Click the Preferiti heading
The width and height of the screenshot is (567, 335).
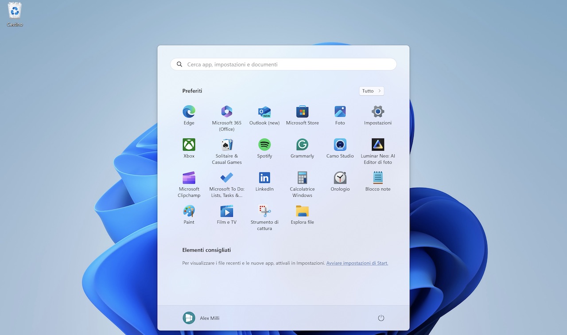click(192, 91)
